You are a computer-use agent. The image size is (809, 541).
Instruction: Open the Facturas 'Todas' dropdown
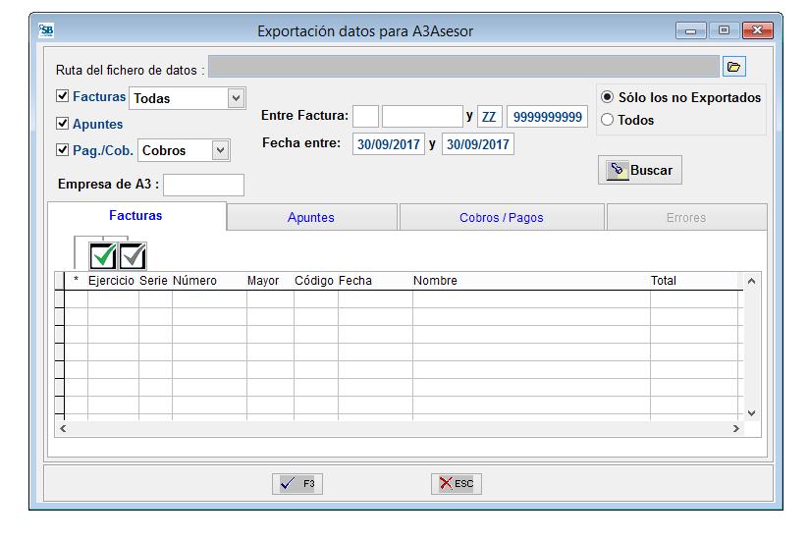pos(236,98)
